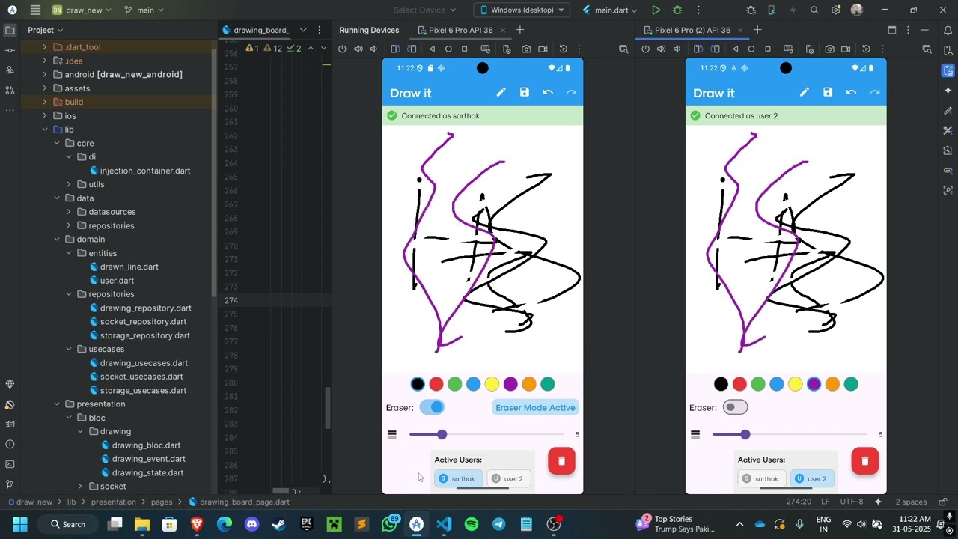Launch Spotify from the taskbar
The image size is (958, 539).
click(471, 524)
